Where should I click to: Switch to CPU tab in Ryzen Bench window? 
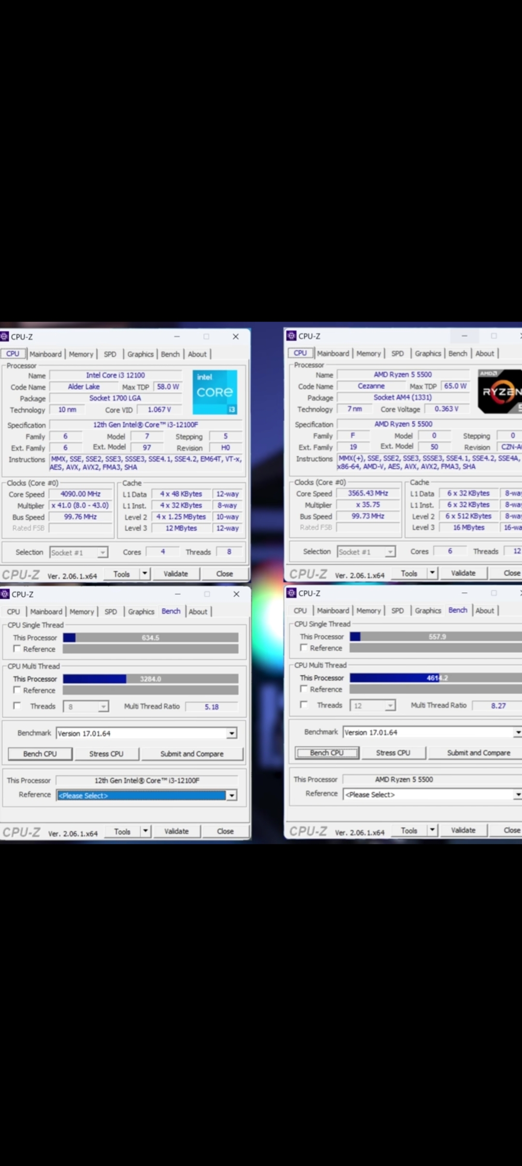300,611
